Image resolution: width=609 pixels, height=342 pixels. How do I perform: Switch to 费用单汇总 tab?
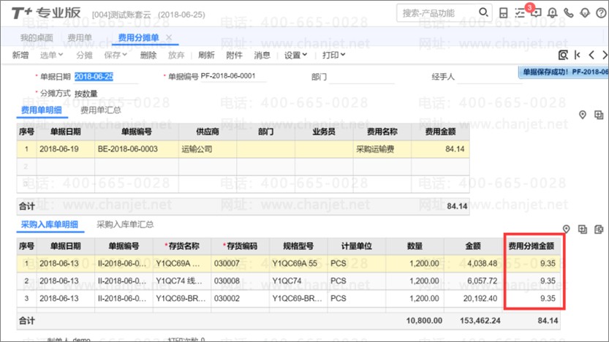[x=100, y=110]
